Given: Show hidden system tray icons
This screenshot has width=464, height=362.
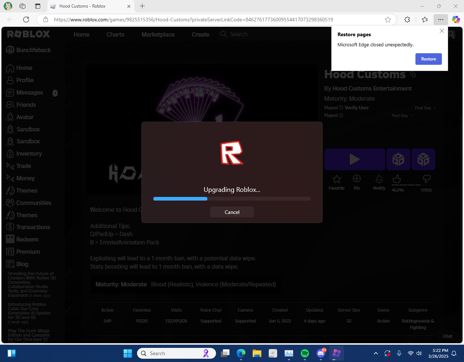Looking at the screenshot, I should click(x=376, y=353).
